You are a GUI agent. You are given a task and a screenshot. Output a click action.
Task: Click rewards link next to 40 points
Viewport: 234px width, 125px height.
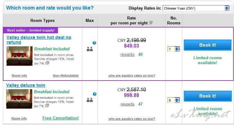coord(127,55)
